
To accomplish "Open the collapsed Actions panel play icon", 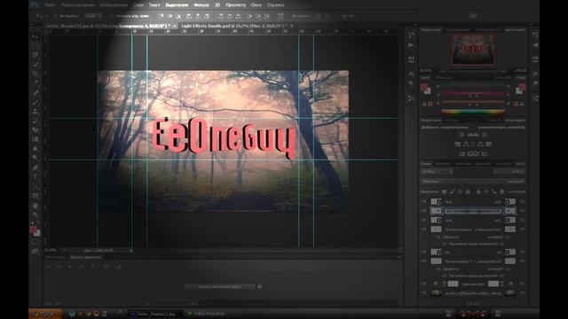I will [411, 45].
